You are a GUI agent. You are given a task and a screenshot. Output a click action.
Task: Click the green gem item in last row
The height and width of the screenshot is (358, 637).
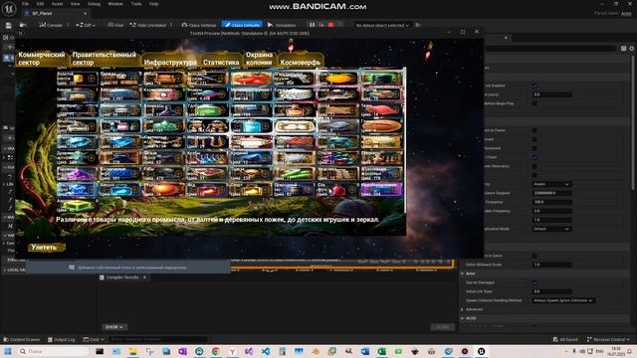tap(78, 206)
